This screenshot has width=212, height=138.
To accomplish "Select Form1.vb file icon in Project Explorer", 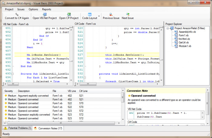I will [176, 35].
